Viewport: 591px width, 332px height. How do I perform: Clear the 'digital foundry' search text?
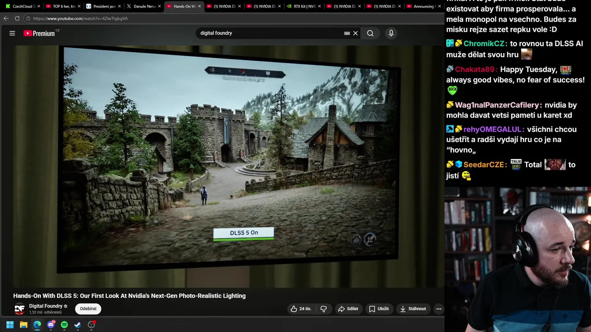pyautogui.click(x=356, y=33)
